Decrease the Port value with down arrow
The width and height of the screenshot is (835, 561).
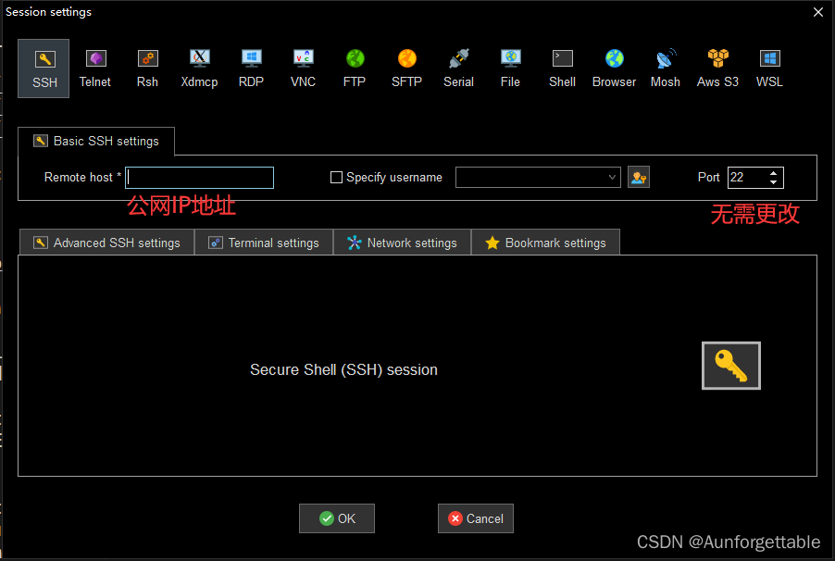[x=773, y=182]
